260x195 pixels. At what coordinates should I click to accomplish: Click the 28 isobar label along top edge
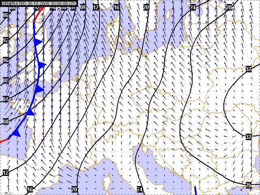click(229, 7)
